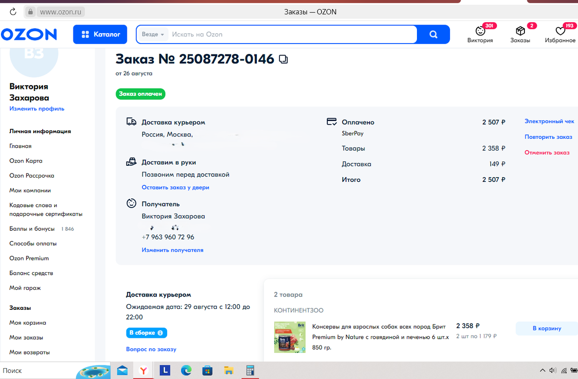The height and width of the screenshot is (379, 578).
Task: Open Ozon Карта in the sidebar
Action: click(26, 161)
